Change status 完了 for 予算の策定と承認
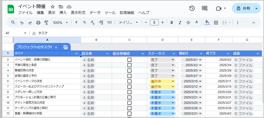The height and width of the screenshot is (118, 264). pos(162,65)
